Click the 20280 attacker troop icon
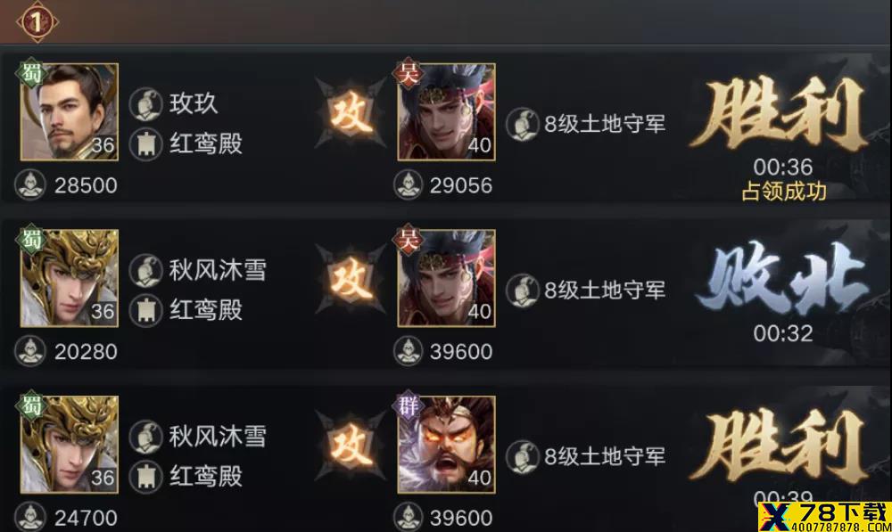The width and height of the screenshot is (892, 532). pos(30,351)
